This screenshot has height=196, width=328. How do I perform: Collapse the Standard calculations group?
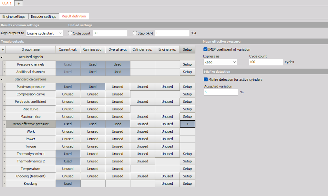[2, 79]
